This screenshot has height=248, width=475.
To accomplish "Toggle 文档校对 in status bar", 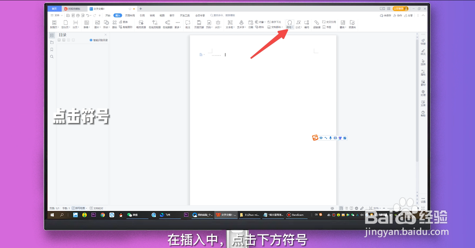I will [x=96, y=208].
